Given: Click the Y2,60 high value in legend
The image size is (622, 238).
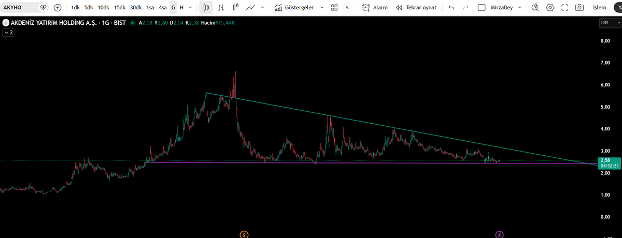Looking at the screenshot, I should pos(161,23).
